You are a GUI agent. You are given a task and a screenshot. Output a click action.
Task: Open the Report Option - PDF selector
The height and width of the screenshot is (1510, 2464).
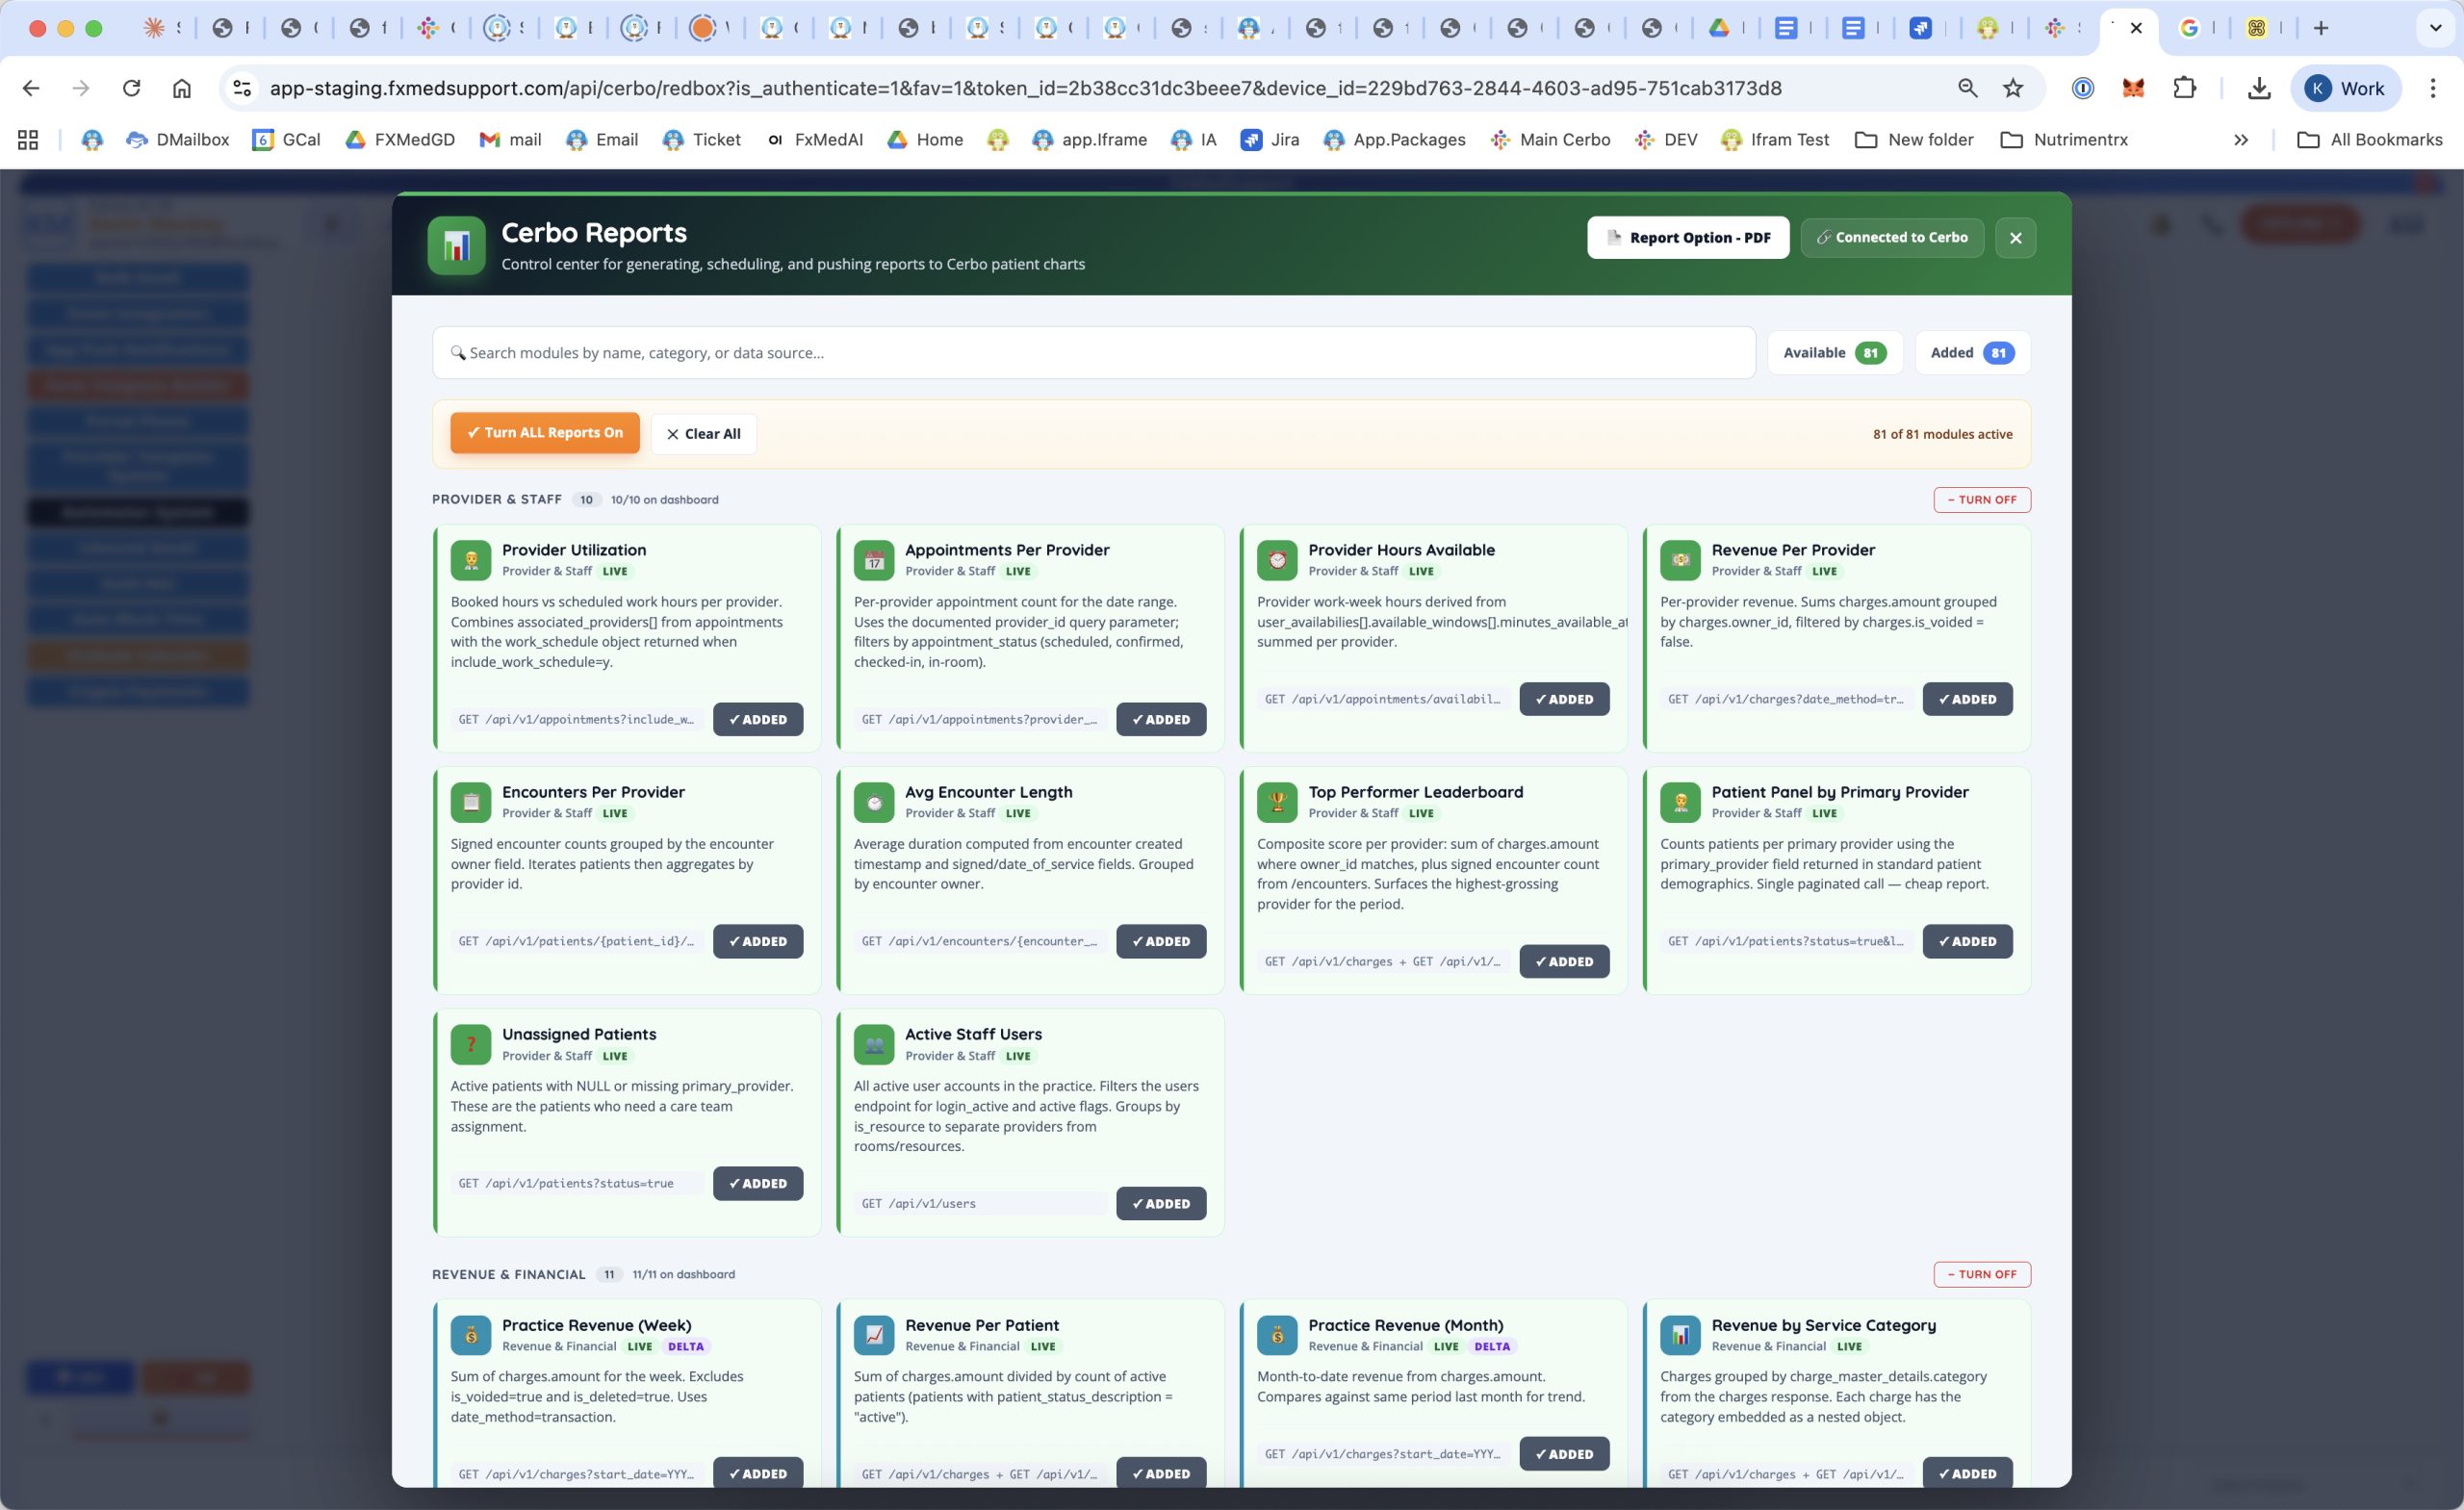[1688, 237]
